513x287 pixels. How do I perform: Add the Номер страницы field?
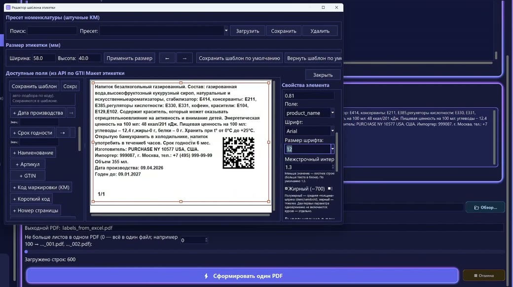tap(36, 211)
